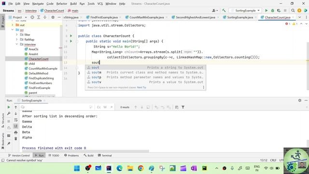The height and width of the screenshot is (174, 309).
Task: Open Windows Start menu
Action: 77,168
